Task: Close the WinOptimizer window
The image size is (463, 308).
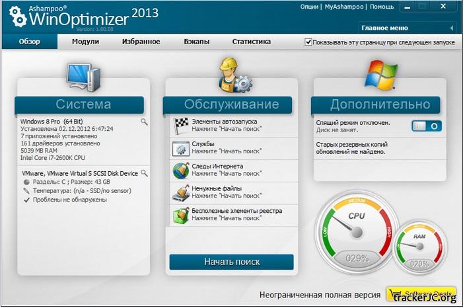Action: click(x=443, y=6)
